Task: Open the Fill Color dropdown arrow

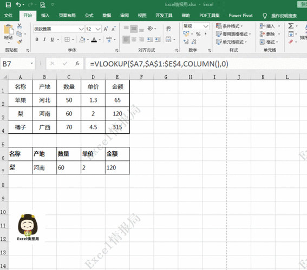Action: point(88,39)
